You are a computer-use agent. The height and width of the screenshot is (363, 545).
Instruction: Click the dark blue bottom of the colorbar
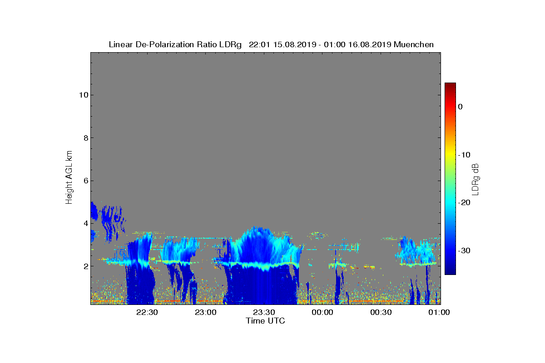(x=450, y=271)
